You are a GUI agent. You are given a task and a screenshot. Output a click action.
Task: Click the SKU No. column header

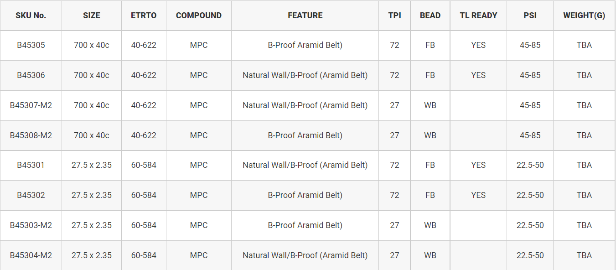click(x=31, y=16)
